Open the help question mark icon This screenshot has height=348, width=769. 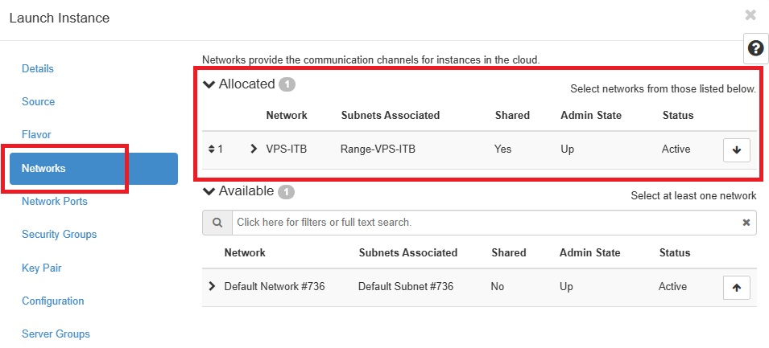(x=756, y=48)
